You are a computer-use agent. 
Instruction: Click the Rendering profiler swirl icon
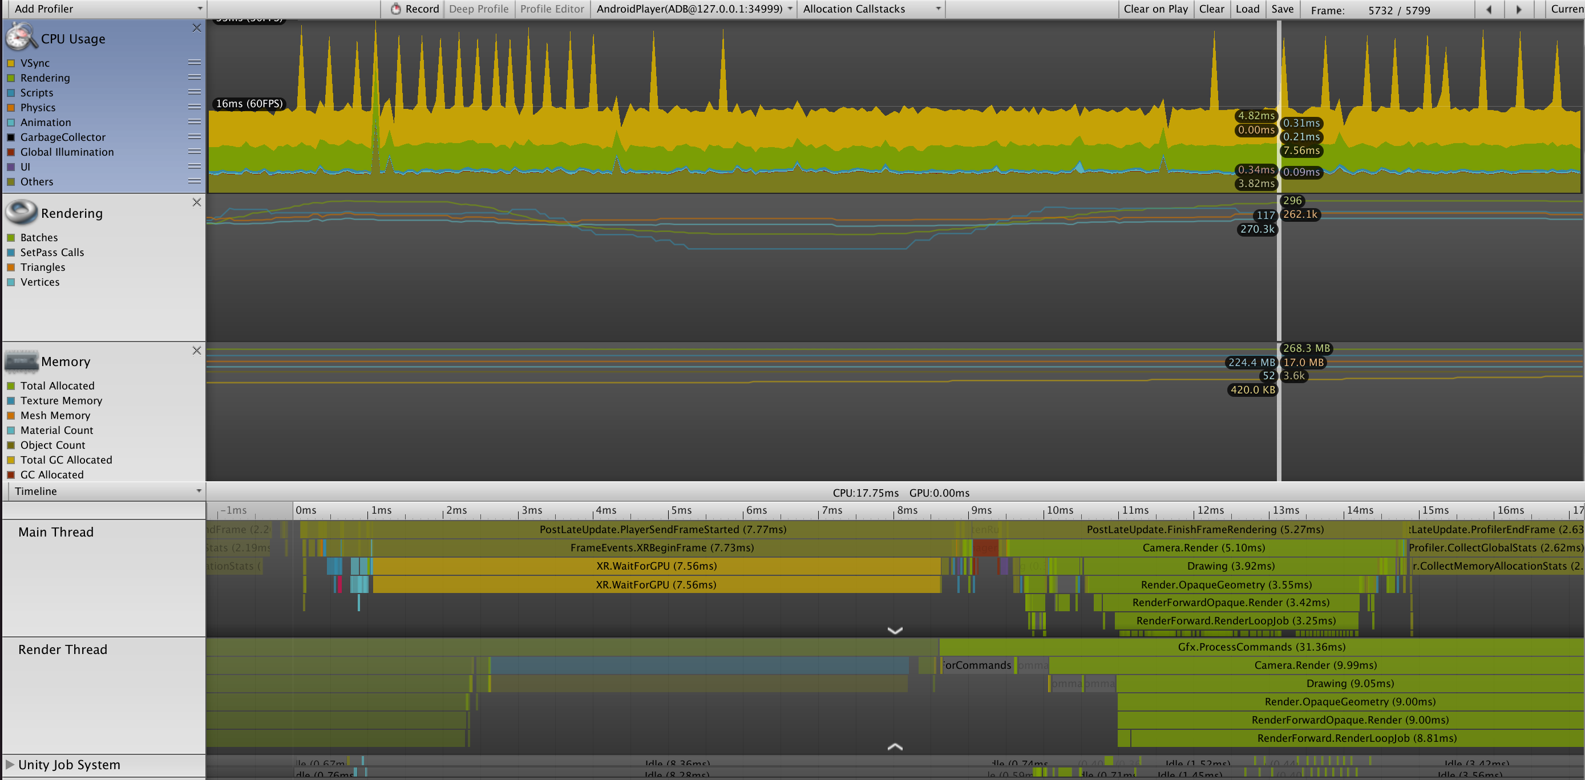point(21,212)
